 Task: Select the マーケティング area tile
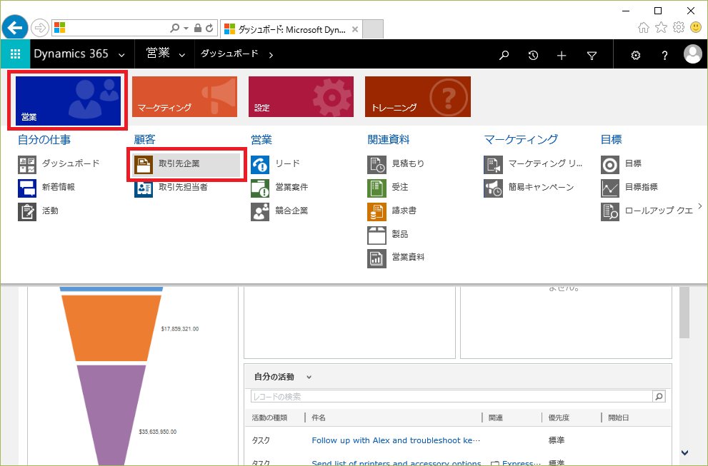[184, 96]
